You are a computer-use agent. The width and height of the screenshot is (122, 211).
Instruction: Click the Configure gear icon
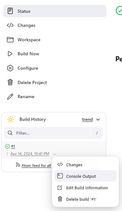tap(10, 68)
